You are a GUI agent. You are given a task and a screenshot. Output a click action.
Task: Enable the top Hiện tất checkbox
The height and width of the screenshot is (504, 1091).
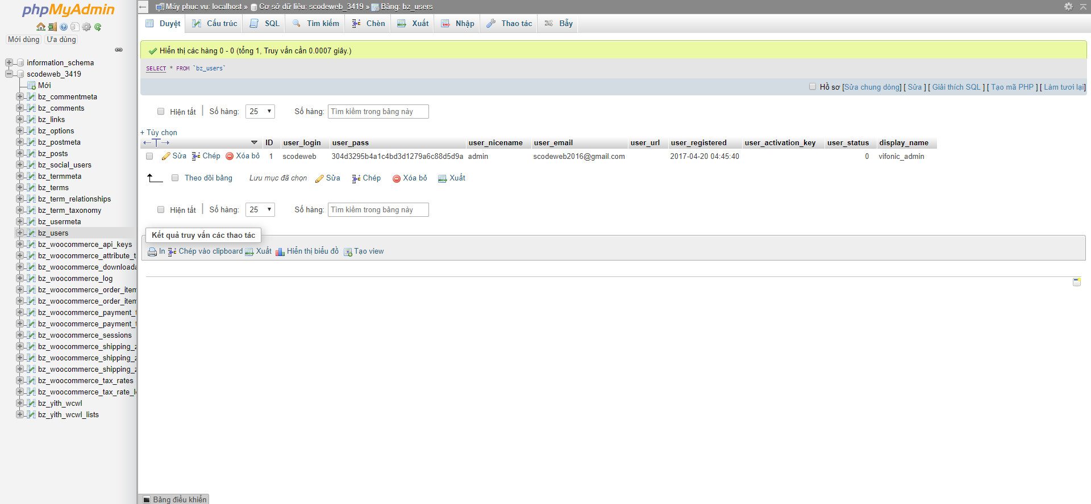pos(161,112)
